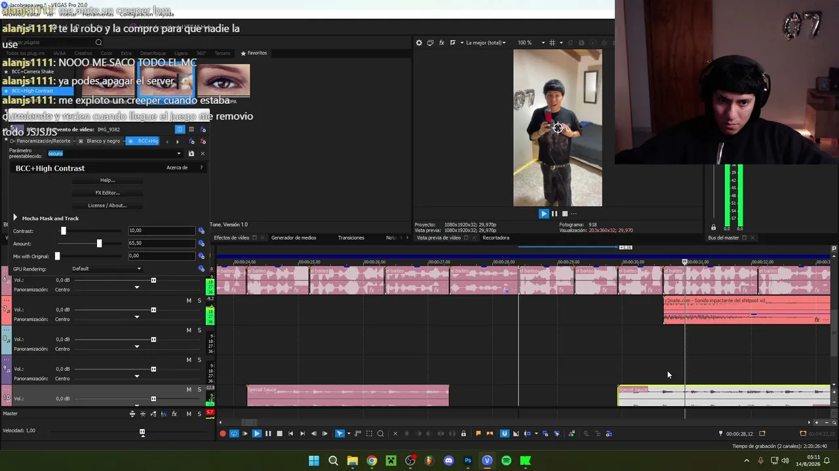The width and height of the screenshot is (839, 471).
Task: Stop the video in the preview window
Action: click(564, 213)
